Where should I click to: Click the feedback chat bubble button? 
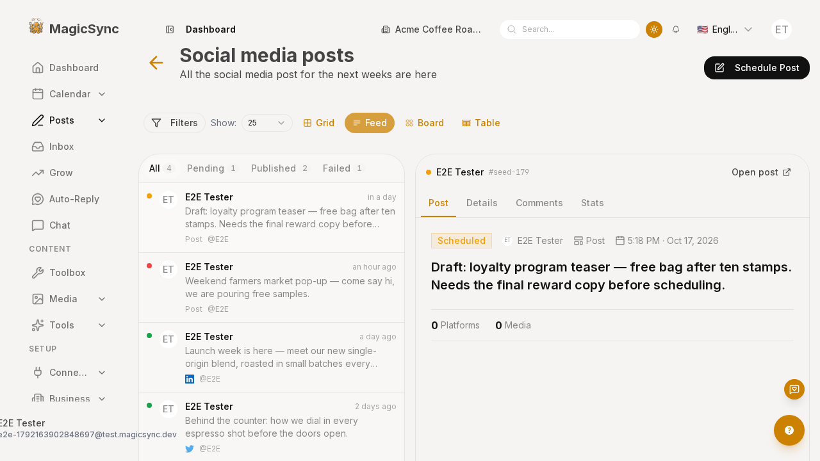[x=794, y=389]
